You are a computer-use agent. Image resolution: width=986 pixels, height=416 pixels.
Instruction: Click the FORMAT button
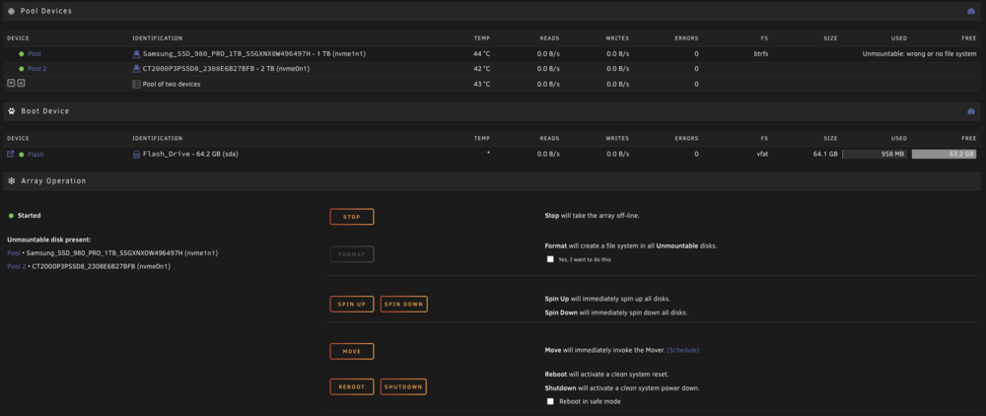(x=352, y=254)
